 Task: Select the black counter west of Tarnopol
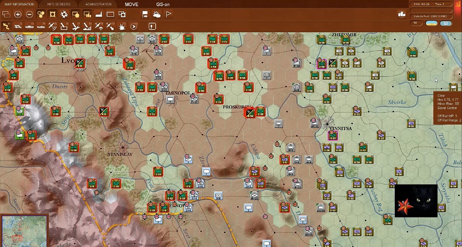104,111
